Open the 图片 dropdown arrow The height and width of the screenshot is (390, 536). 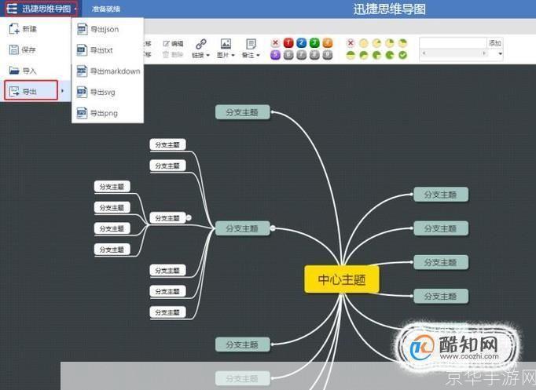[233, 55]
